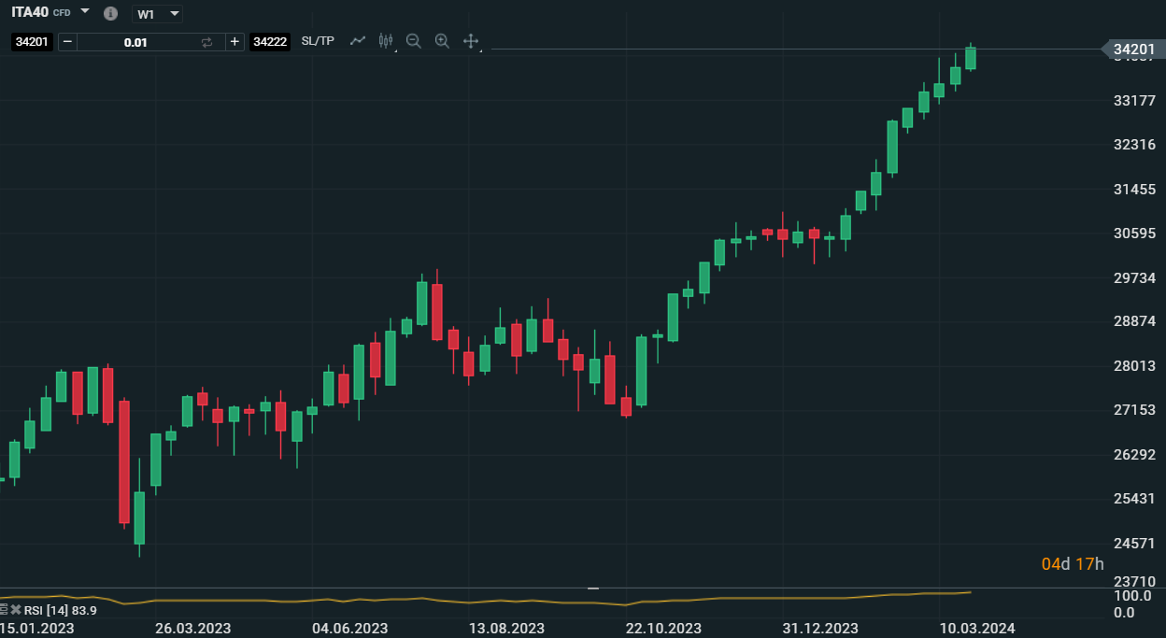The image size is (1166, 638).
Task: Click the 33177 price axis label
Action: click(x=1135, y=101)
